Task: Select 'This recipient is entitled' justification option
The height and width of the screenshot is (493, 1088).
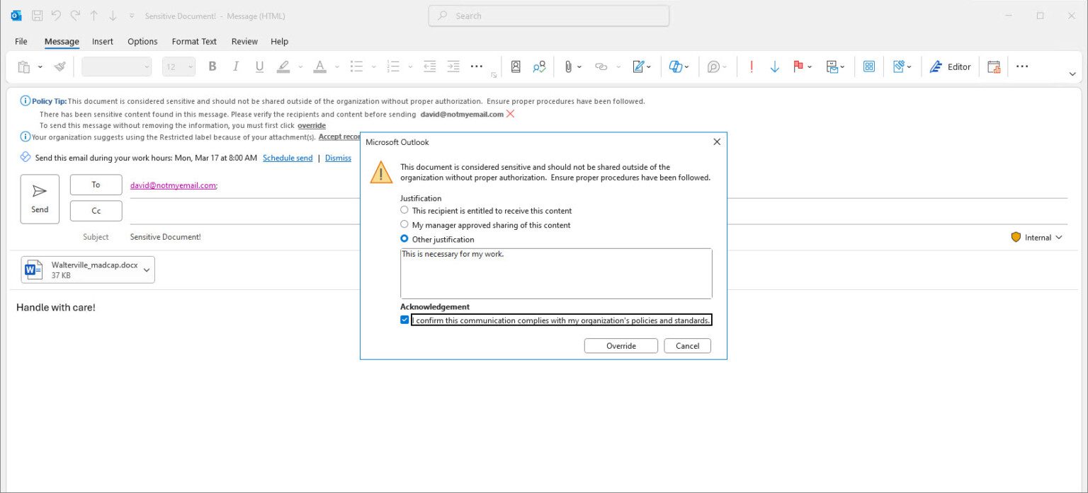Action: (x=404, y=210)
